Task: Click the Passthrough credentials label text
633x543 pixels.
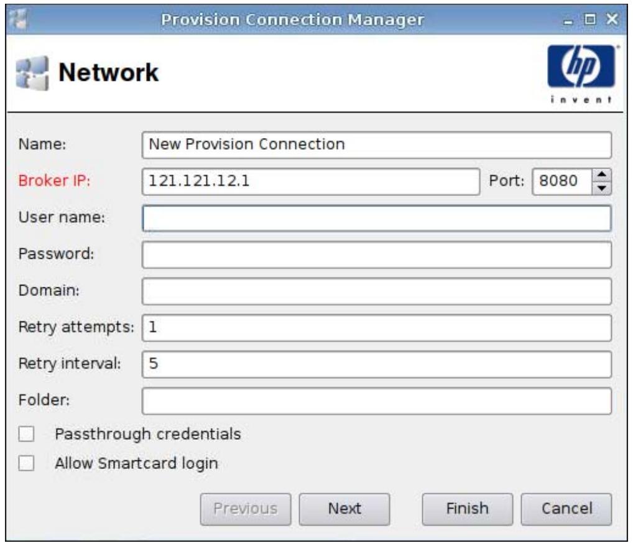Action: coord(148,434)
